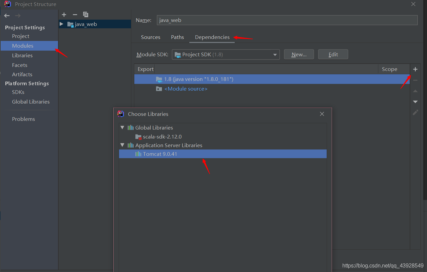427x272 pixels.
Task: Open SDKs under Platform Settings
Action: tap(18, 92)
